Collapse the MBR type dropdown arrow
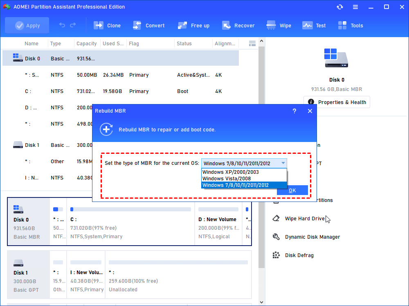Image resolution: width=409 pixels, height=306 pixels. pyautogui.click(x=283, y=163)
